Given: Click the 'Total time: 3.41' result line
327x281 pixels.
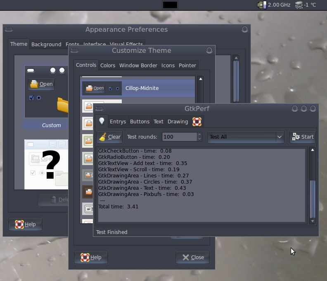Looking at the screenshot, I should (x=118, y=207).
